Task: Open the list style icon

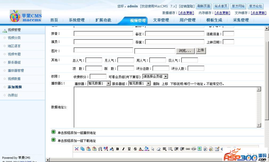Action: click(170, 149)
